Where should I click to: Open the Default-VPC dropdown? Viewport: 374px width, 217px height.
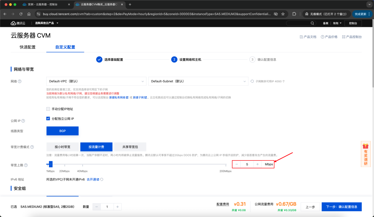[96, 81]
